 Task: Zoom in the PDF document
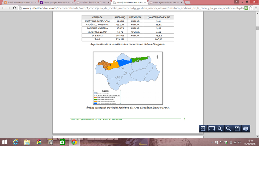[228, 128]
